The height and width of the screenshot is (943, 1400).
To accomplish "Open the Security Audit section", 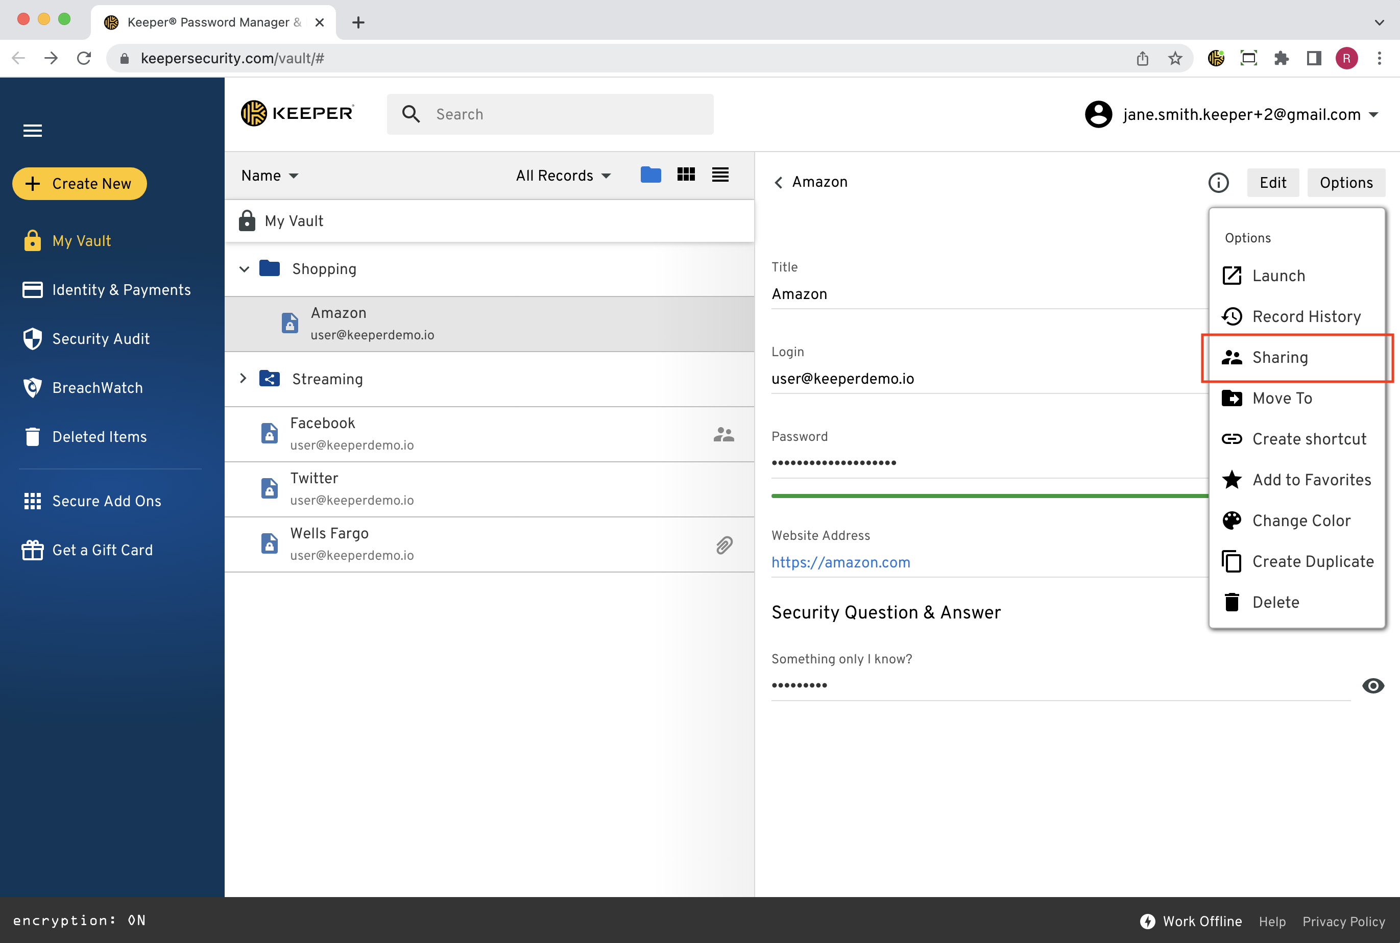I will click(x=86, y=339).
